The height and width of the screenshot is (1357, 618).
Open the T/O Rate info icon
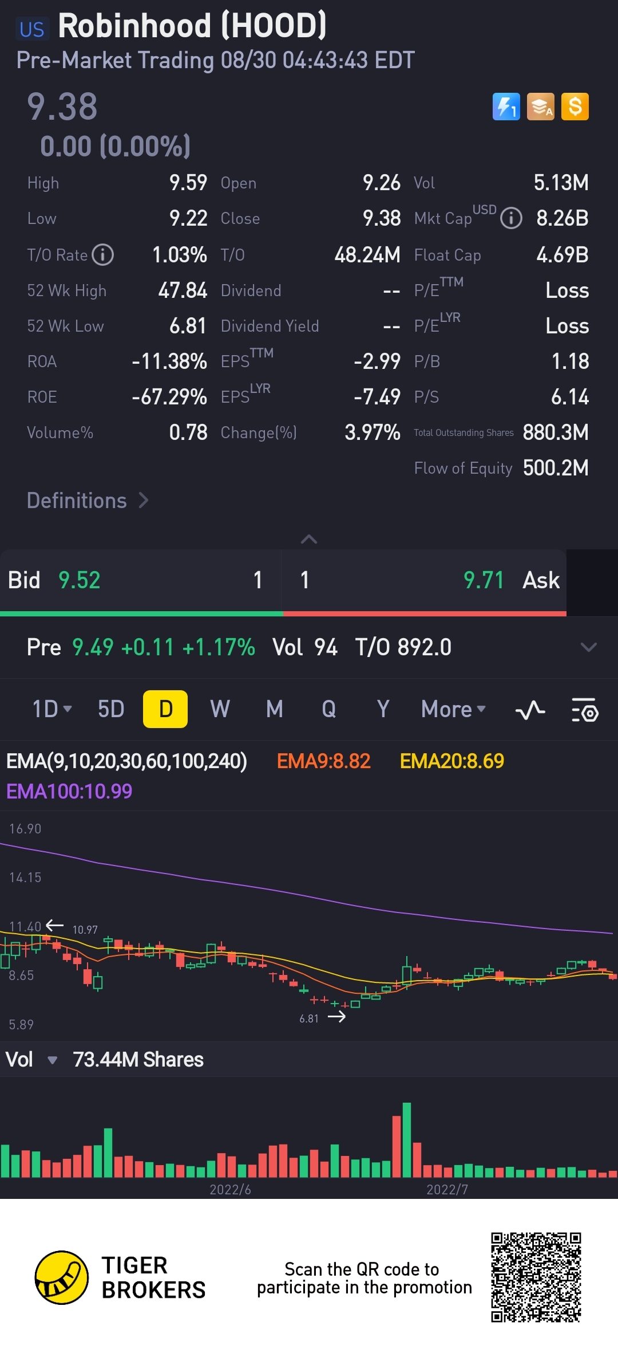tap(103, 254)
